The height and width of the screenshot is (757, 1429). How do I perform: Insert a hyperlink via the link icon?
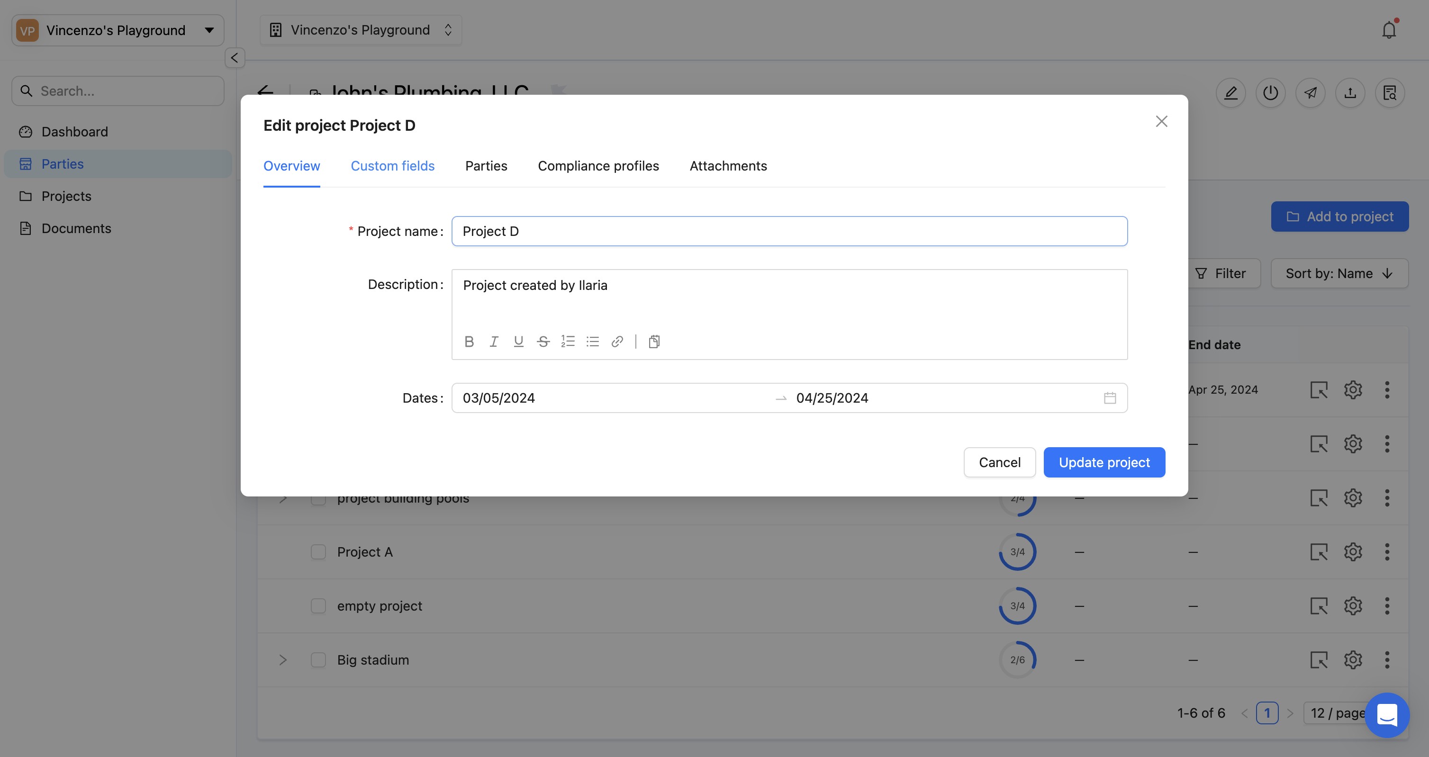[x=617, y=342]
